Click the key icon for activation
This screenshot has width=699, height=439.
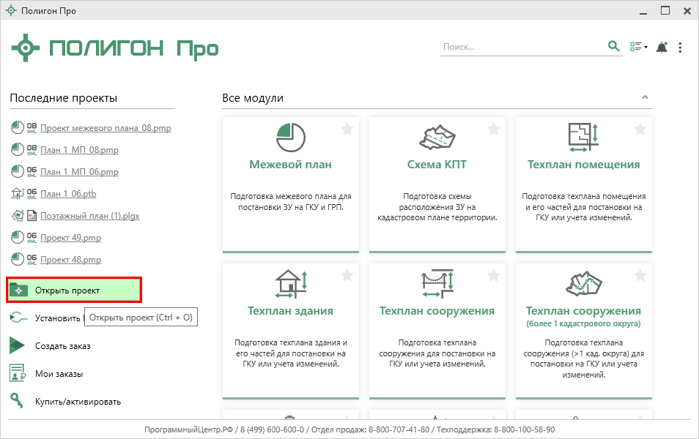point(17,401)
